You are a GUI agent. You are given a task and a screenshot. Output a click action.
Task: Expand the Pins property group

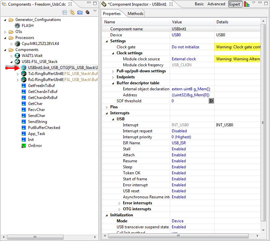(107, 107)
